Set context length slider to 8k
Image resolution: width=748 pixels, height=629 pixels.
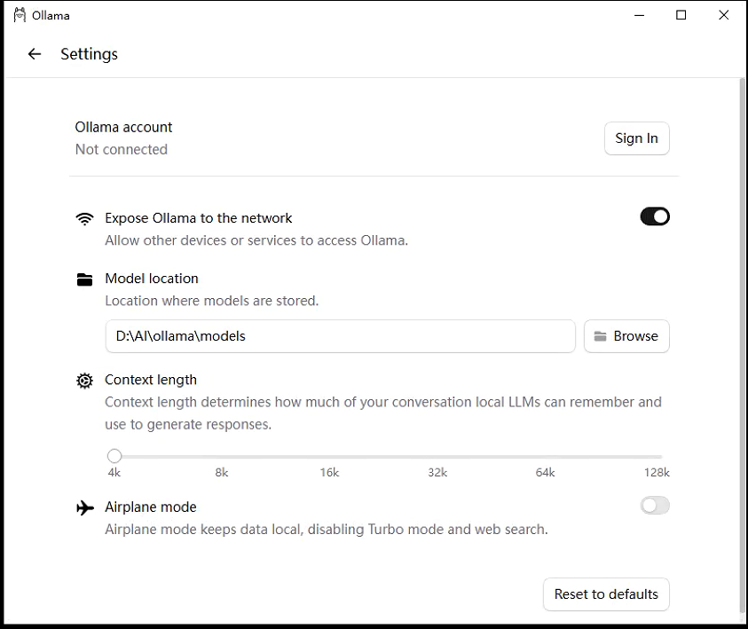222,456
